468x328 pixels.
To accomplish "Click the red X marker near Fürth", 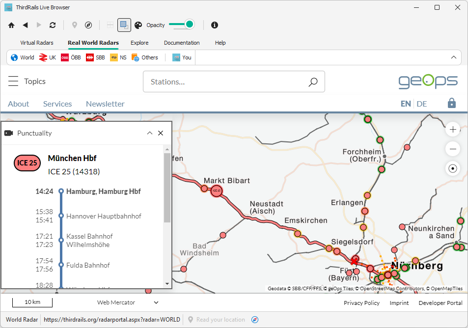I will pos(354,262).
